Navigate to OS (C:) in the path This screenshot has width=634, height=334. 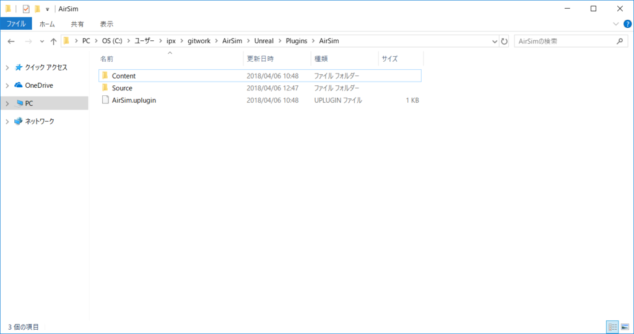point(112,41)
